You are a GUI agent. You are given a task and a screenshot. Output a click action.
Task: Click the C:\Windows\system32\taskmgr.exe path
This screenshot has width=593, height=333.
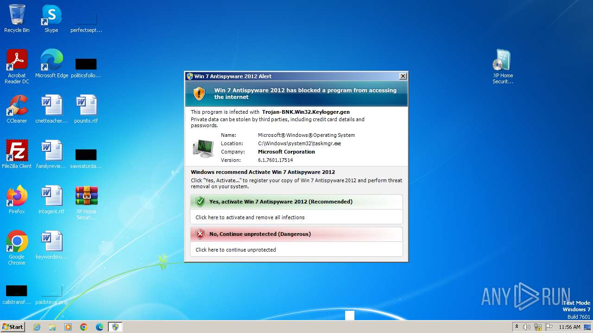pos(299,143)
